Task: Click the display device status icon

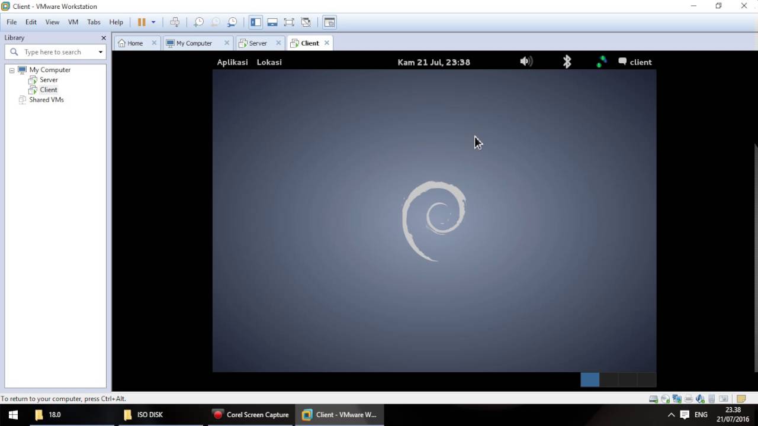Action: 724,399
